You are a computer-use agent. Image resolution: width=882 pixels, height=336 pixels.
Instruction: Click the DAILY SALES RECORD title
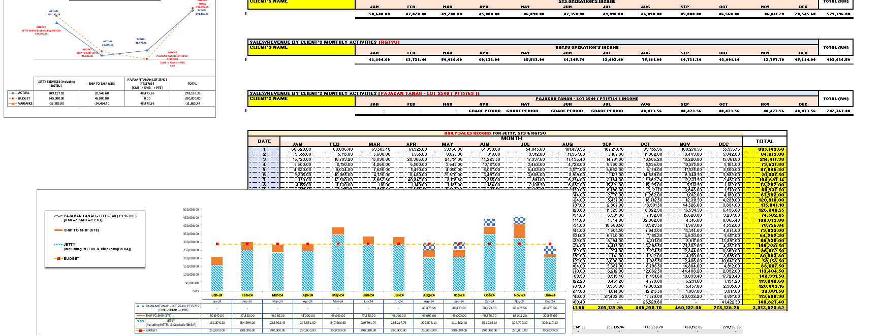click(495, 133)
